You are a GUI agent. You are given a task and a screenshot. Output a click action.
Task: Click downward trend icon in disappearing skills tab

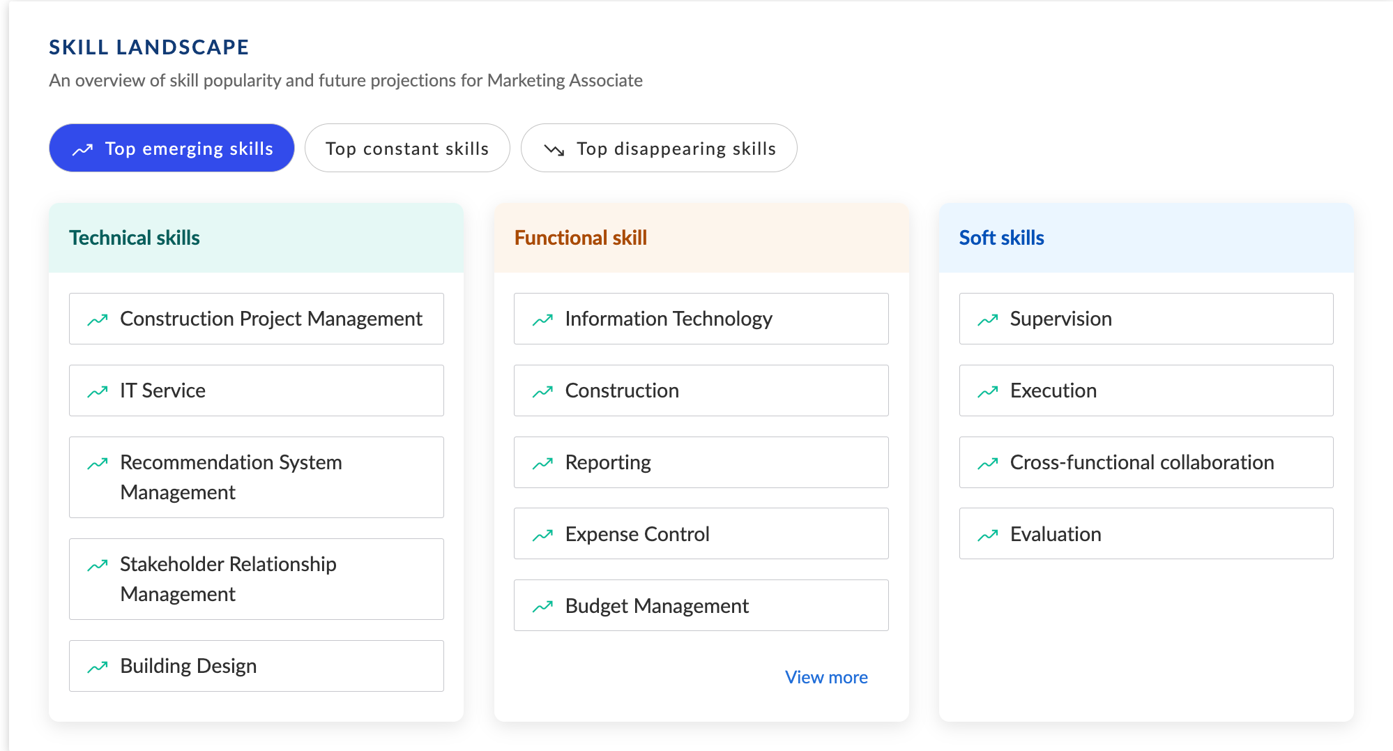coord(554,149)
